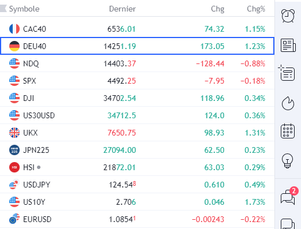The height and width of the screenshot is (229, 301).
Task: Select the CAC40 watchlist row
Action: (137, 29)
